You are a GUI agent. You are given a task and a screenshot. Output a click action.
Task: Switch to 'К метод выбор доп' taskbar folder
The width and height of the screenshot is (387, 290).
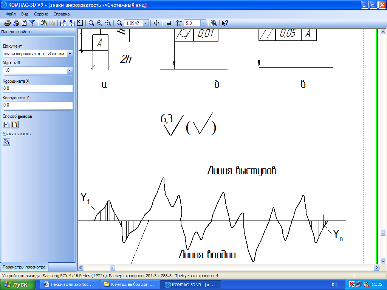(130, 285)
